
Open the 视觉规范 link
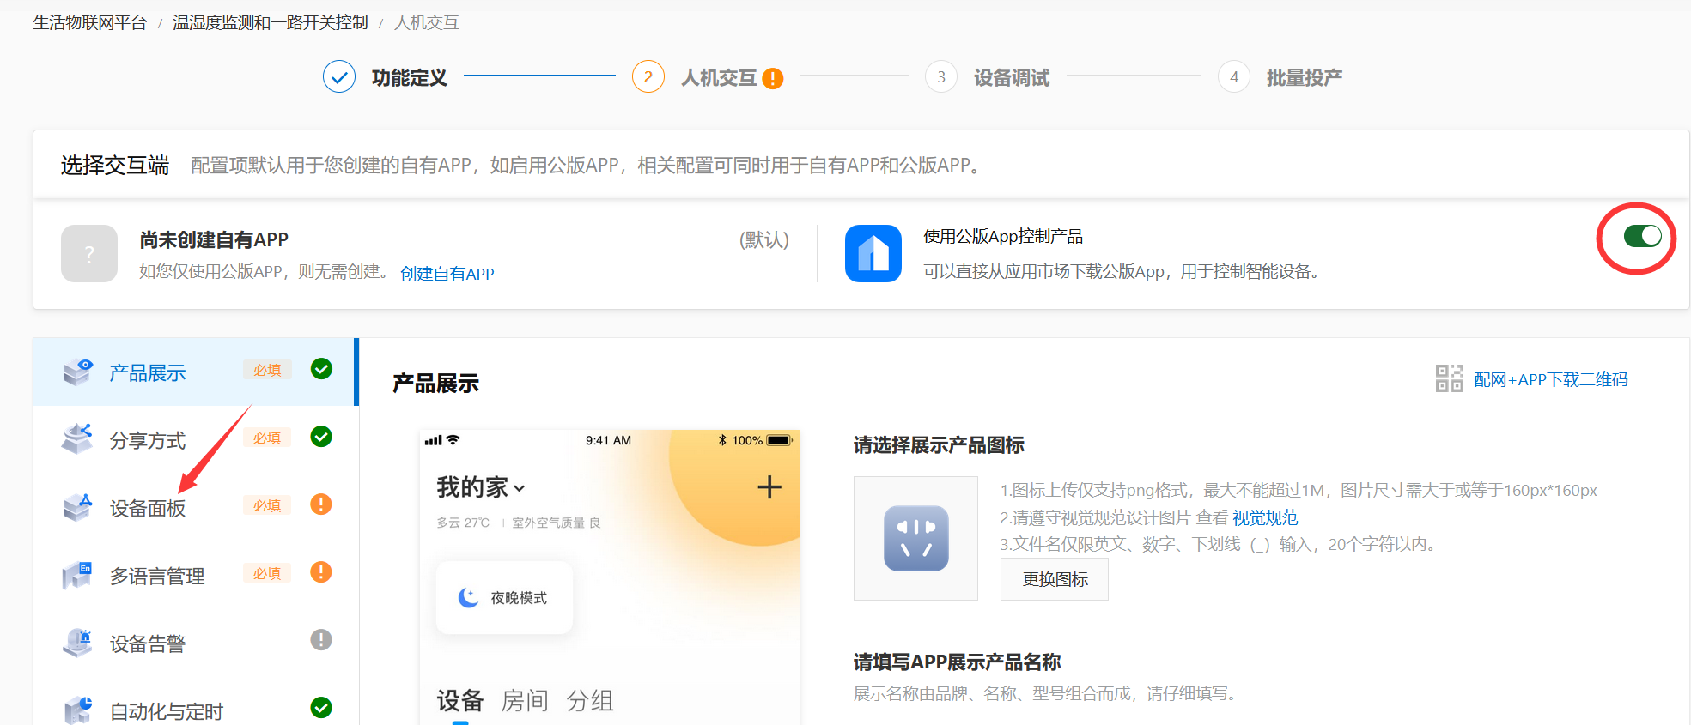click(x=1265, y=518)
